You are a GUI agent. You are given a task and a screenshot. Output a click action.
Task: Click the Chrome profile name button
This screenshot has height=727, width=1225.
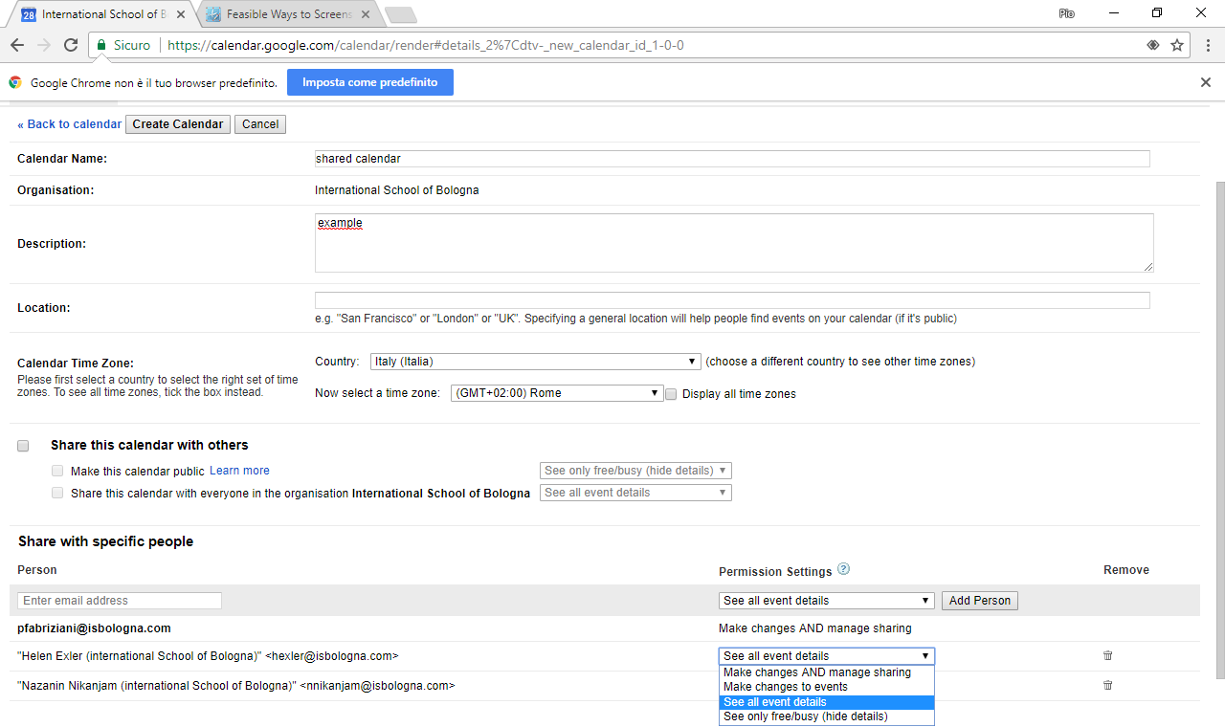(x=1066, y=13)
